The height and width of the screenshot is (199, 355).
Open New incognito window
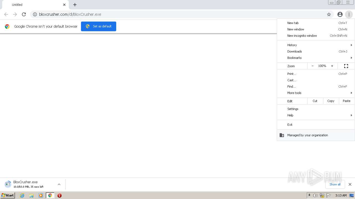(316, 36)
